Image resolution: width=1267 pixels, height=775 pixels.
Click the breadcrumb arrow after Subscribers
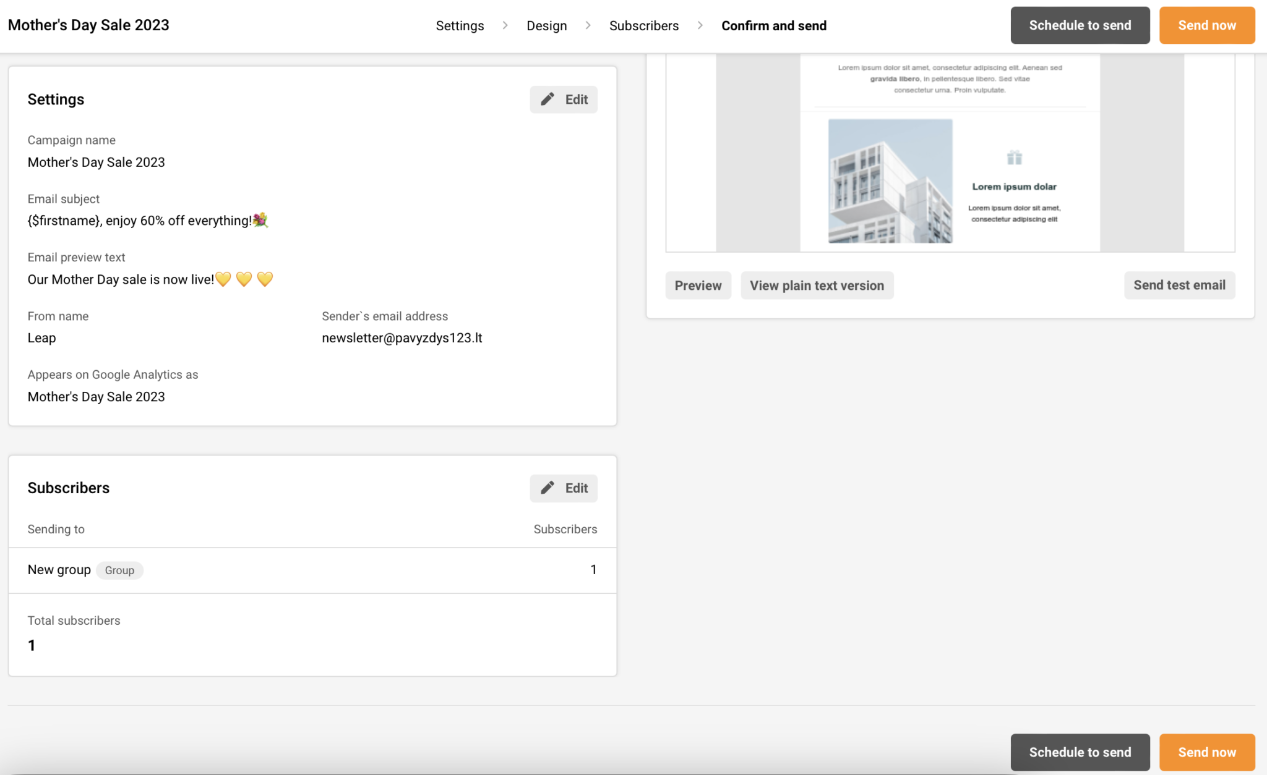point(700,25)
